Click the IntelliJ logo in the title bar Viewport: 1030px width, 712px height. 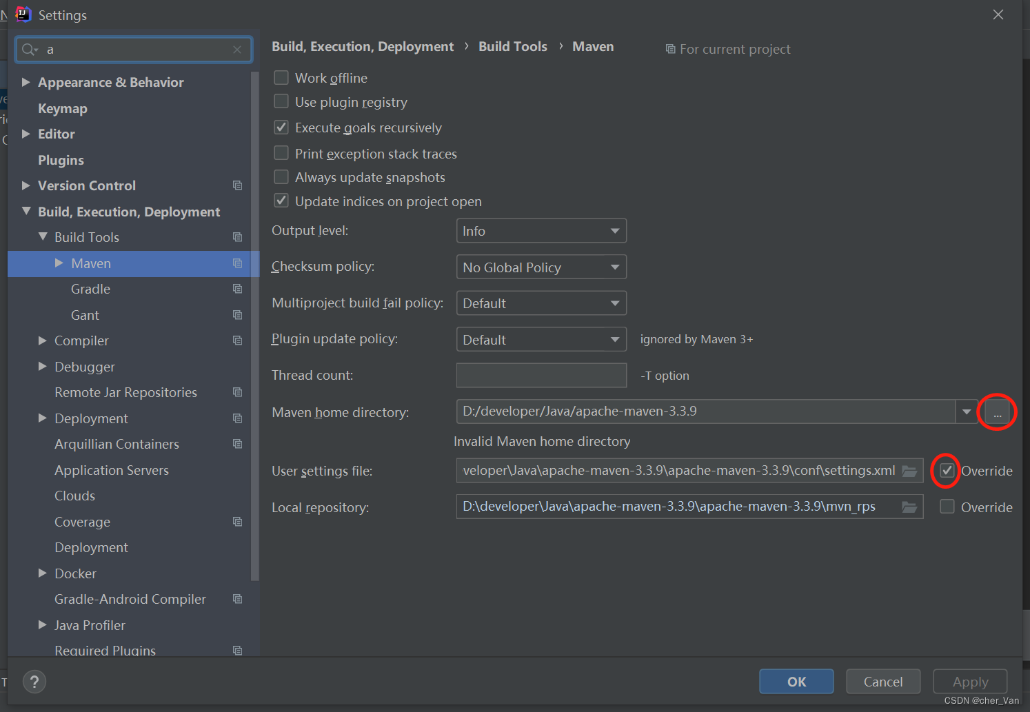click(23, 14)
